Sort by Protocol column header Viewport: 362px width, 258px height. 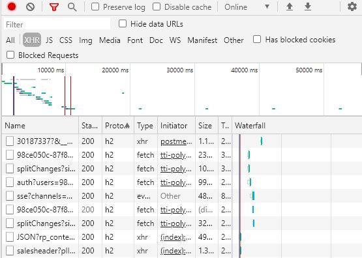pos(118,126)
